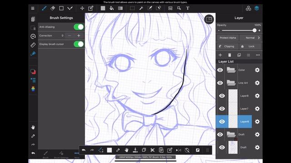Toggle the Display brush cursor switch
The height and width of the screenshot is (163, 291).
click(x=79, y=44)
